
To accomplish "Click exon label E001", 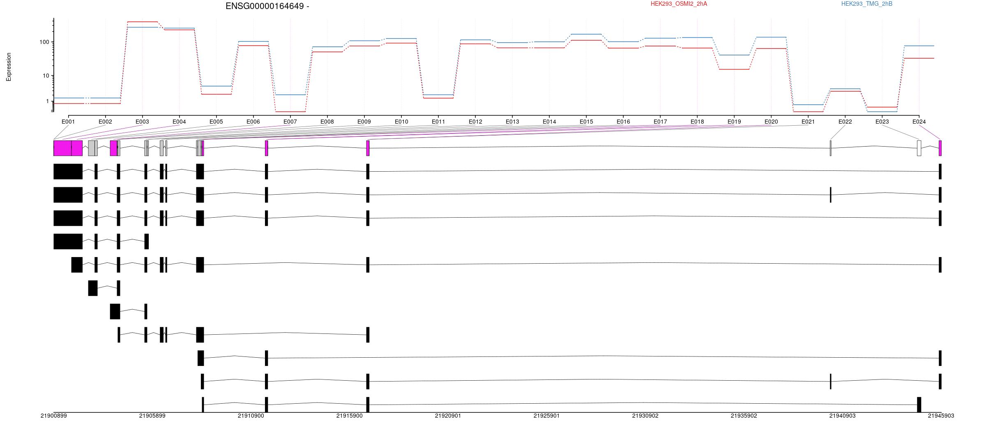I will [68, 122].
